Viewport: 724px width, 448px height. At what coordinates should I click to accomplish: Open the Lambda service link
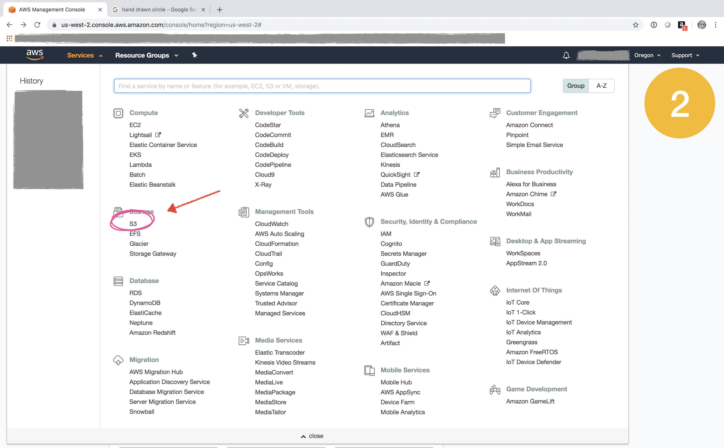(x=140, y=165)
